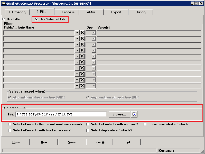Clear the sixth filter row with its X icon
Image resolution: width=205 pixels, height=154 pixels.
[x=82, y=62]
